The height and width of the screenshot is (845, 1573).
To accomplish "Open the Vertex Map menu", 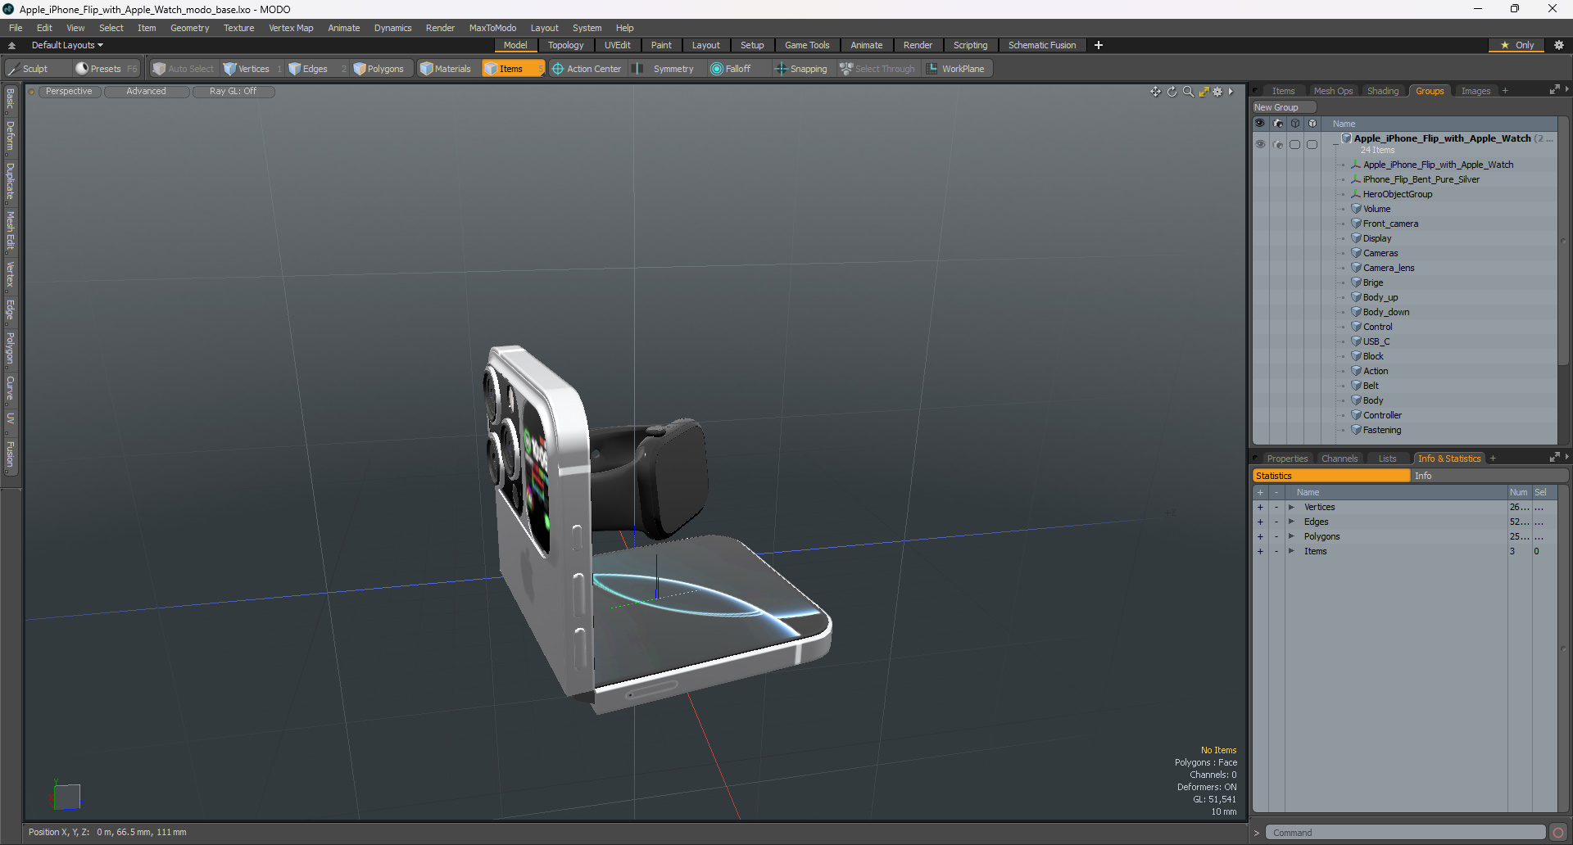I will pyautogui.click(x=291, y=28).
